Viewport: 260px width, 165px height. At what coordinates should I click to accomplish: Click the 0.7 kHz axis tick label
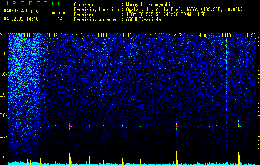click(x=4, y=136)
